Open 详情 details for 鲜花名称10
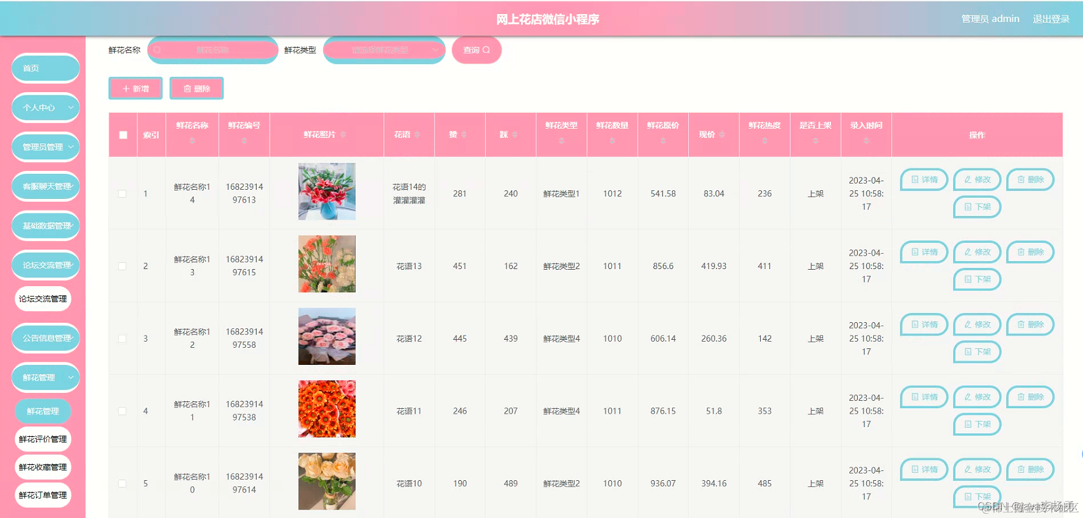Image resolution: width=1083 pixels, height=518 pixels. pos(924,469)
